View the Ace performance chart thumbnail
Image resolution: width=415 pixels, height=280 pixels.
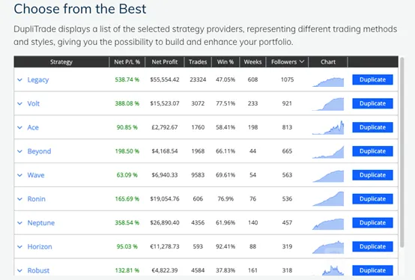pos(328,128)
